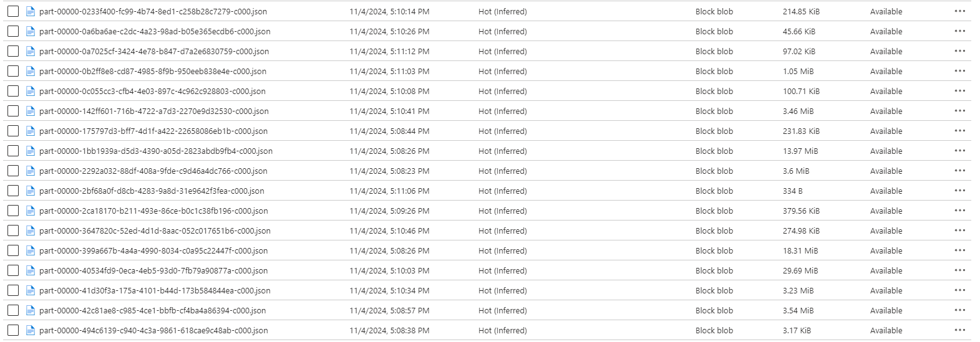The width and height of the screenshot is (980, 342).
Task: Open blob part-00000-1bb1939a-d5d3-4390 file name
Action: click(156, 151)
